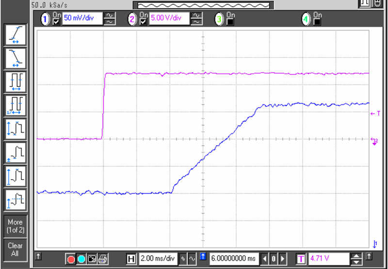Click the channel 2 ground reference marker

(x=374, y=141)
